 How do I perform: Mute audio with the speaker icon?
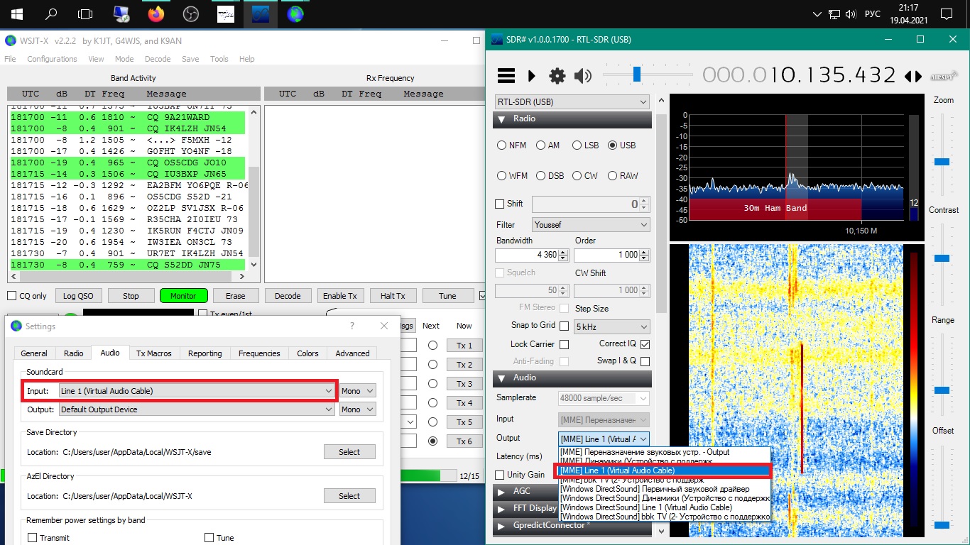(583, 75)
